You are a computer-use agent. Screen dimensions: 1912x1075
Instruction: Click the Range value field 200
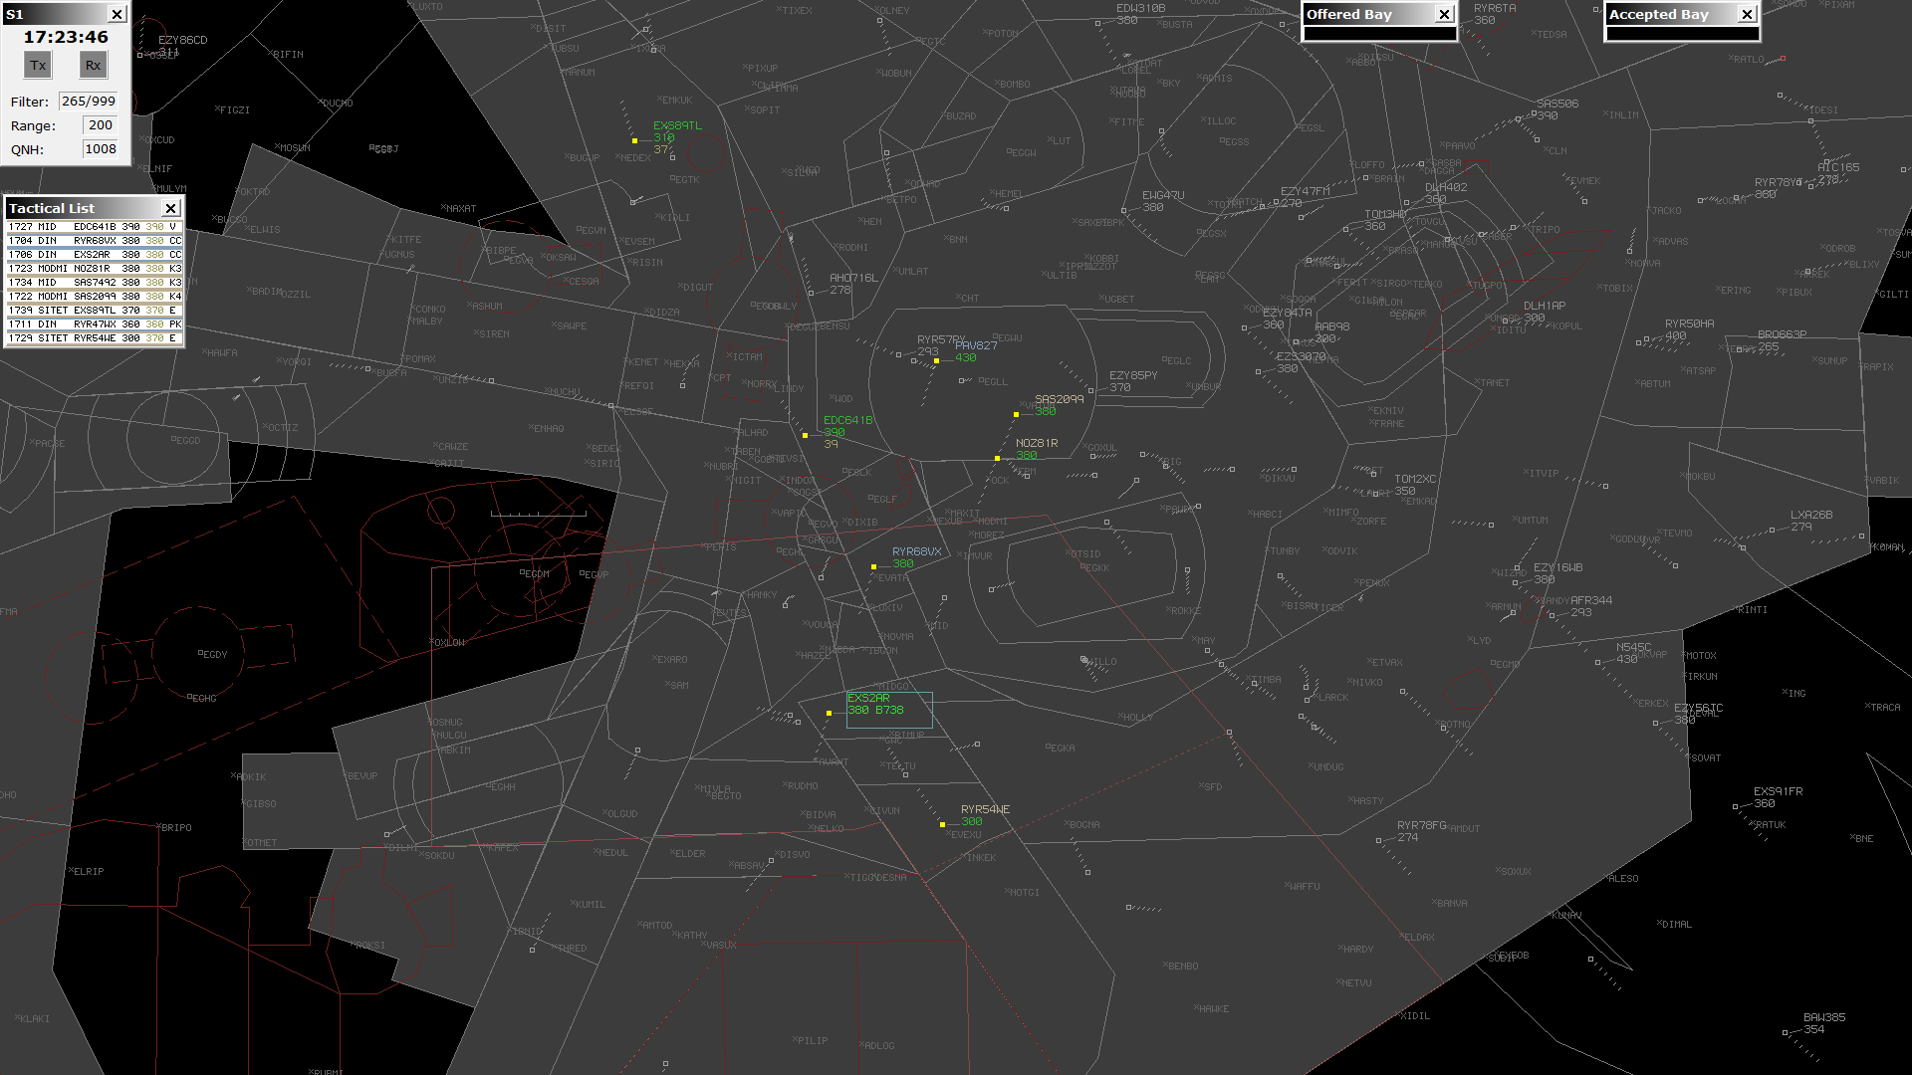[100, 125]
